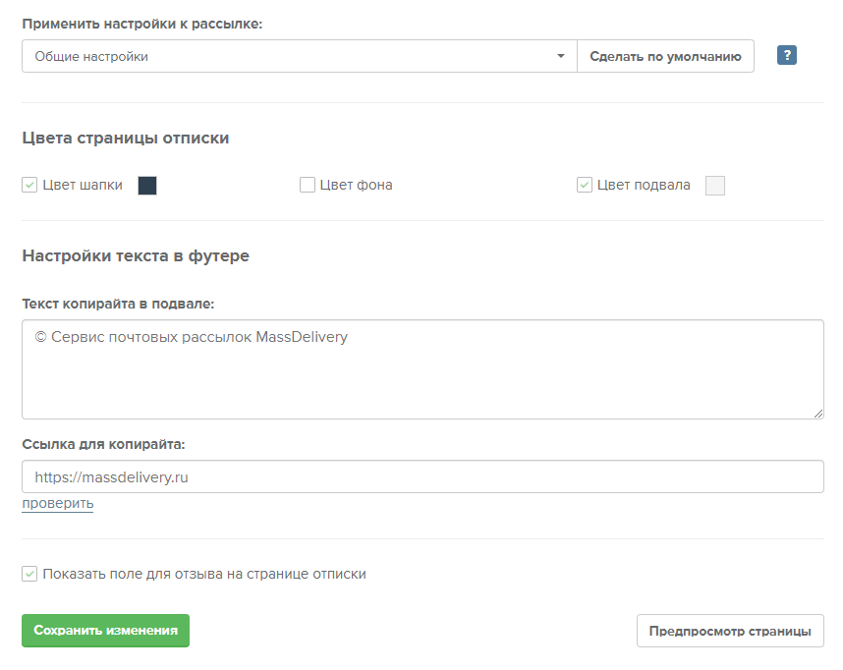Expand the rассылка settings combo box
This screenshot has height=670, width=843.
295,56
